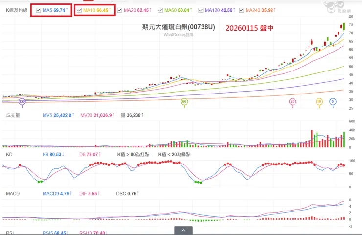The height and width of the screenshot is (235, 362).
Task: Click the K值 < 20為綠點 legend text
Action: tap(174, 154)
